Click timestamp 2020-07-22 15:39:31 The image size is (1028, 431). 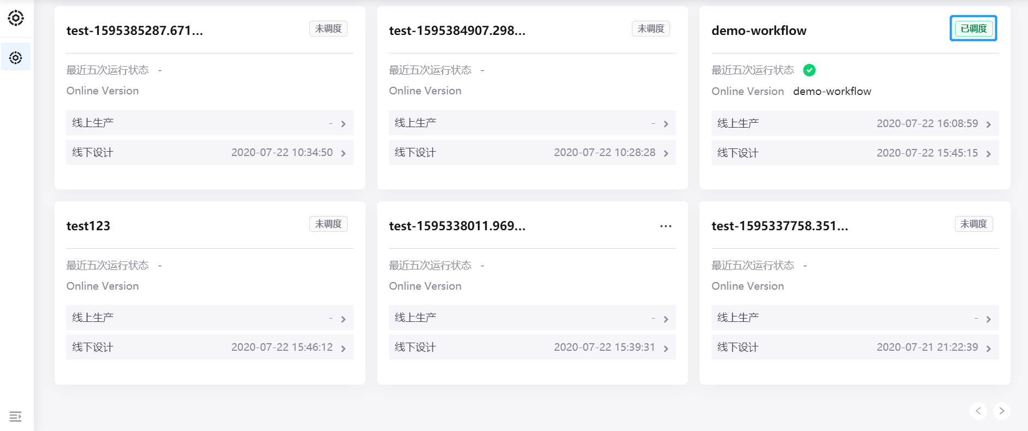(x=605, y=347)
